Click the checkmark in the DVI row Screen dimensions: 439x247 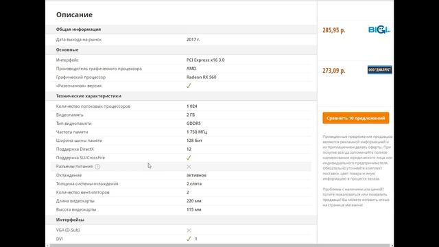point(189,239)
